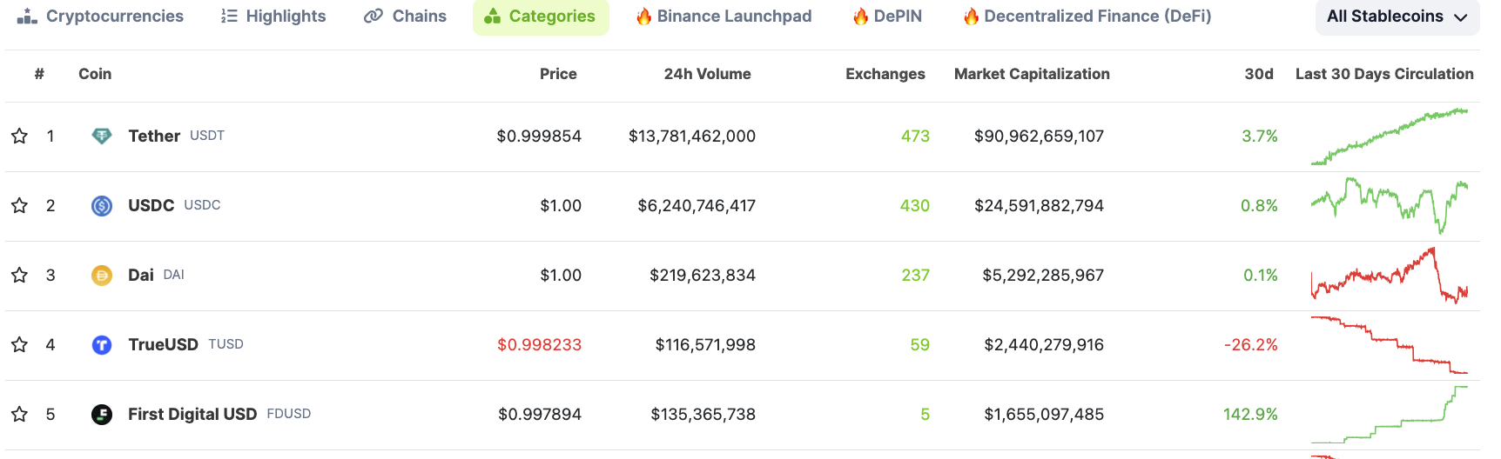Click TrueUSD's 59 exchanges count
This screenshot has height=459, width=1501.
920,344
